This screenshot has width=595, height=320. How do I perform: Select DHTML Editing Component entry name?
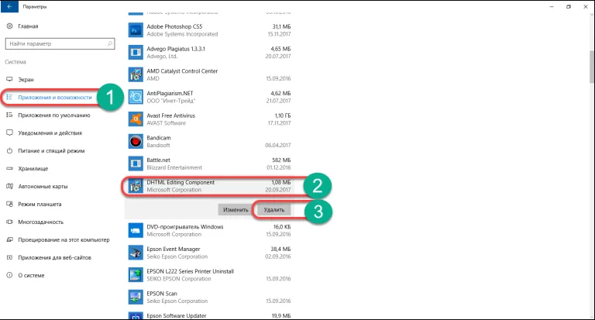point(181,182)
